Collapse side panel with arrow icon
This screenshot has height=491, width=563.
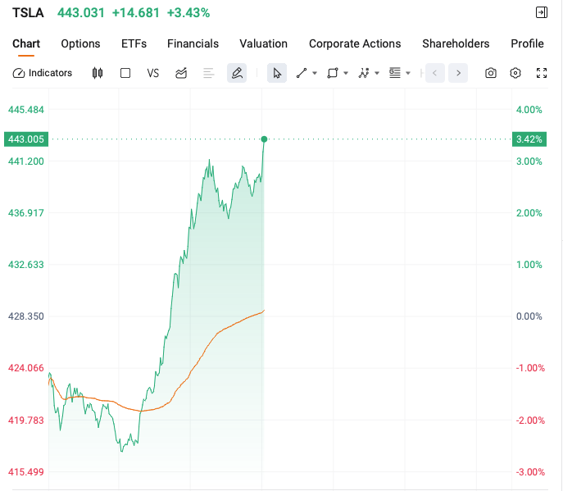click(x=542, y=12)
